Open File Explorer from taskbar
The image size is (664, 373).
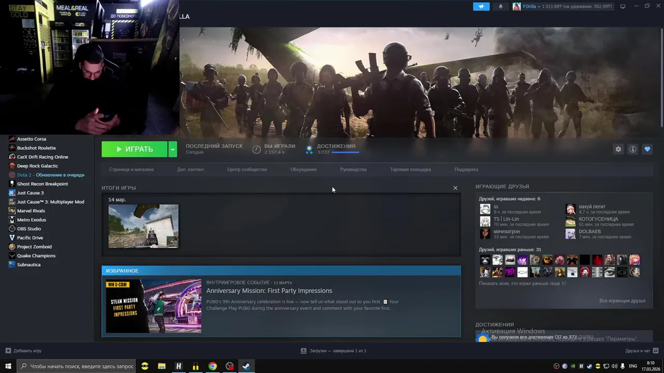pos(162,366)
